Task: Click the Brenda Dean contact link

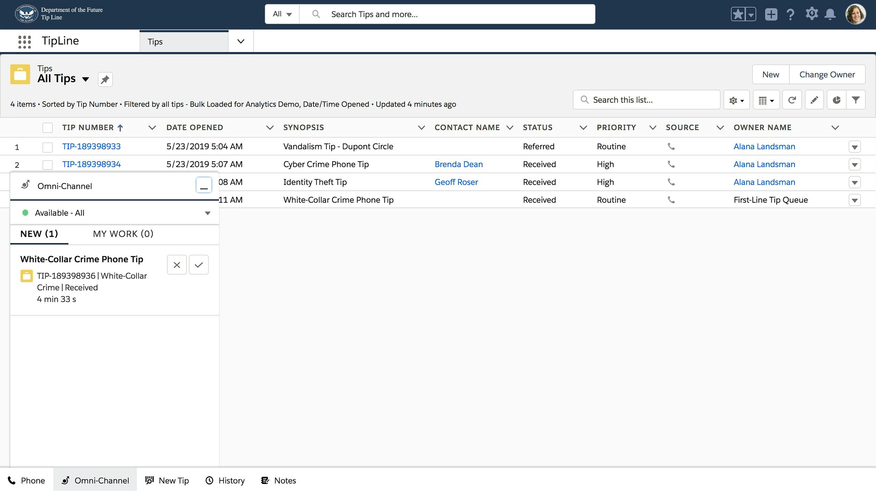Action: [x=459, y=164]
